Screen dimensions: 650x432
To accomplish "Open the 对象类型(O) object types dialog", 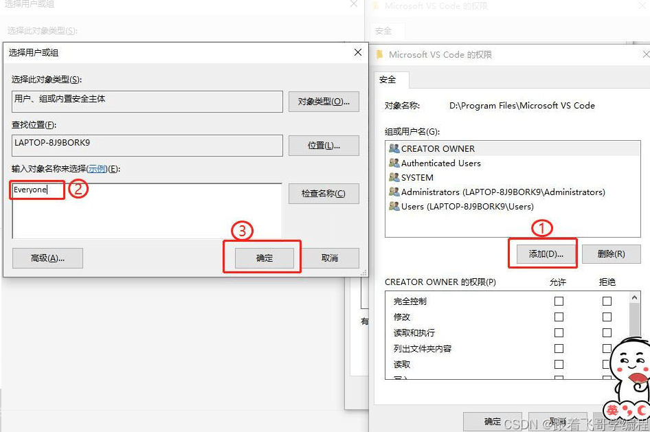I will pos(324,102).
